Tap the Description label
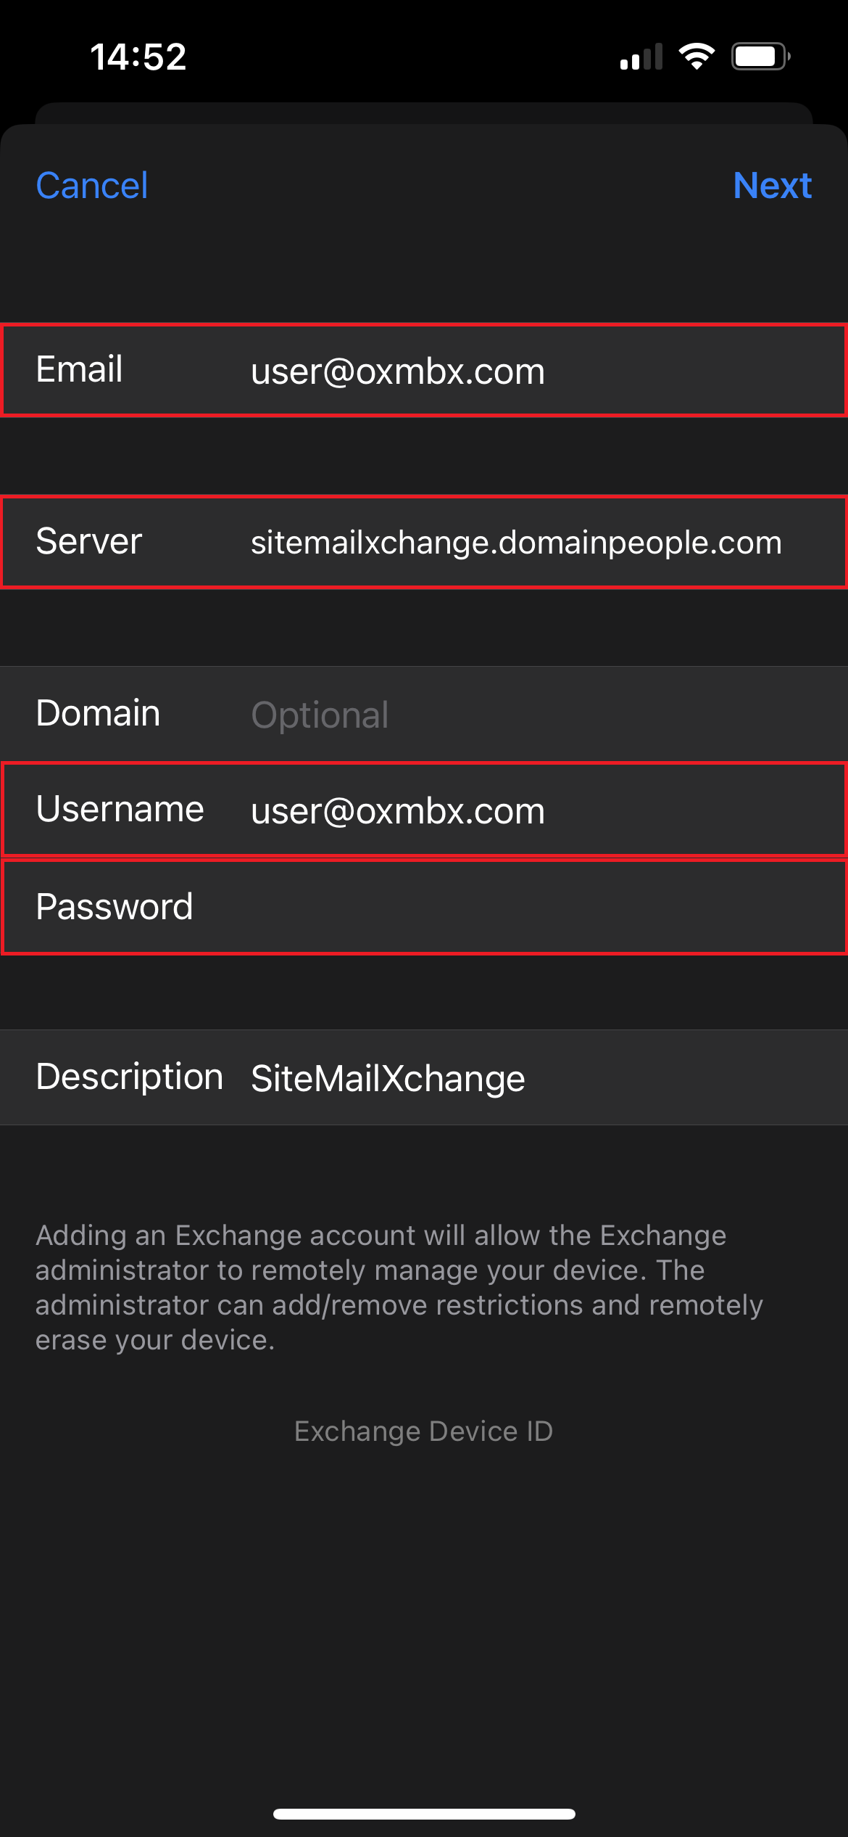 tap(130, 1077)
